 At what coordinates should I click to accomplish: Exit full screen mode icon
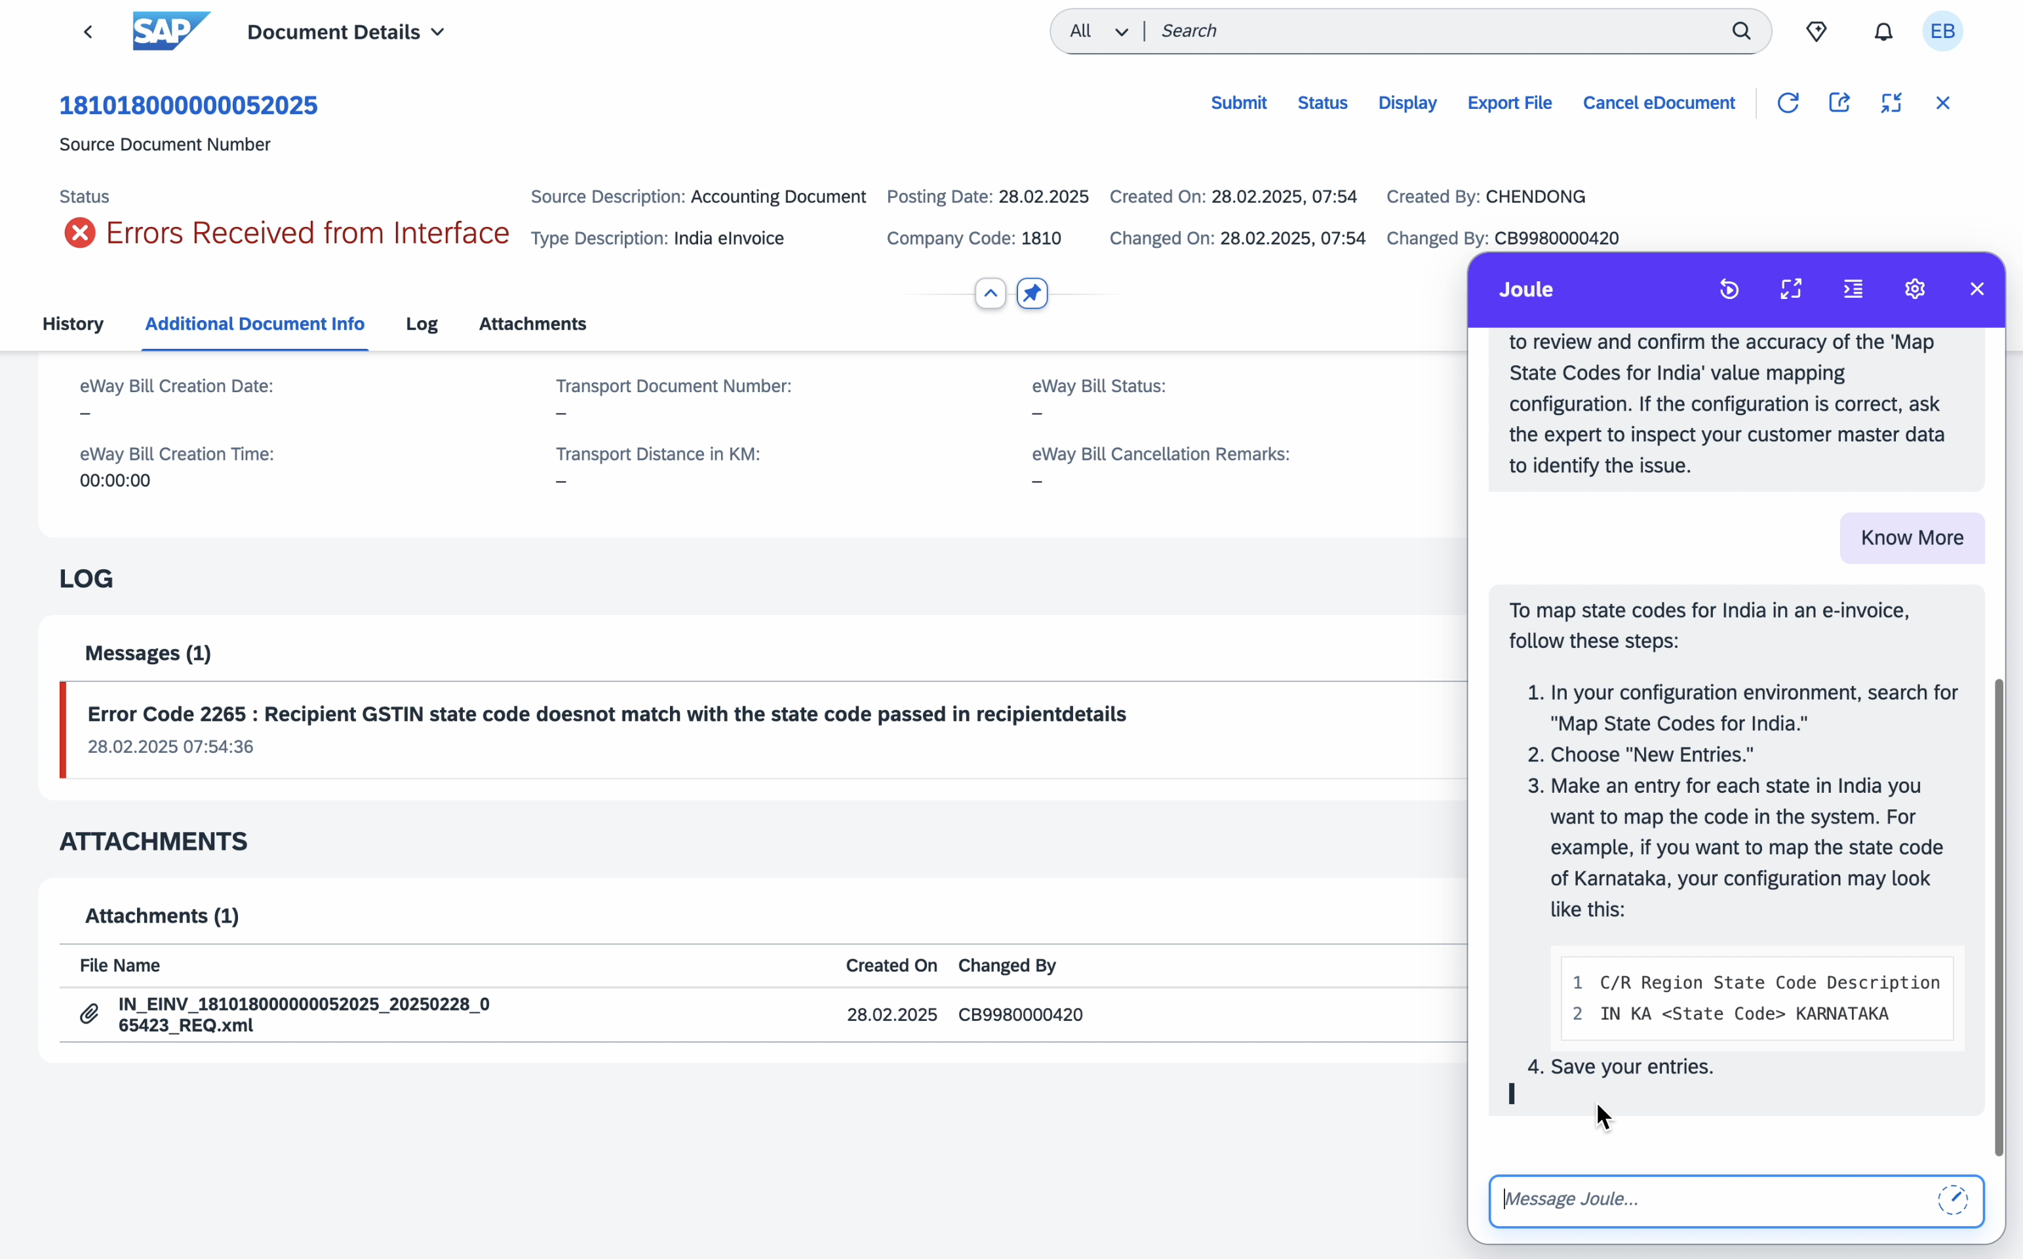(1891, 103)
